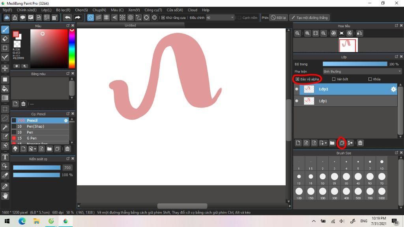The width and height of the screenshot is (404, 227).
Task: Open the Cloud menu
Action: (x=193, y=10)
